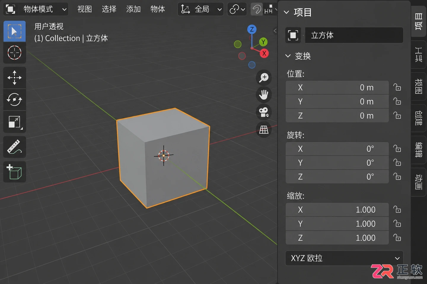Screen dimensions: 427x284
Task: Collapse sidebar with small arrow
Action: click(275, 31)
